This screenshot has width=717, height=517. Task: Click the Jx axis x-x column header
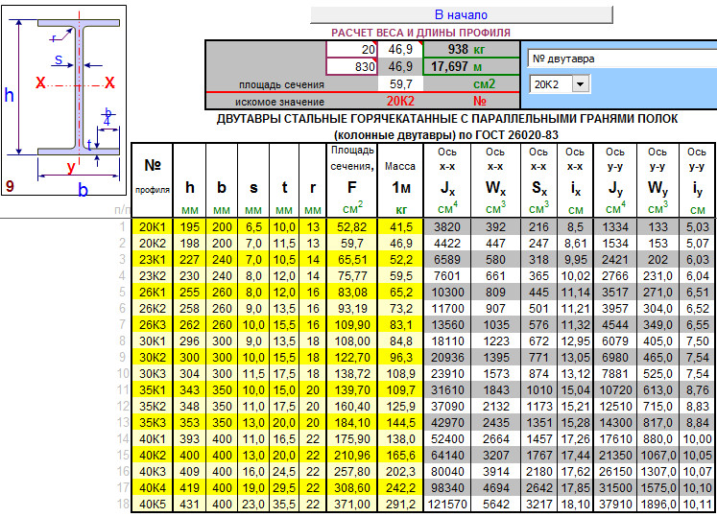click(x=447, y=180)
